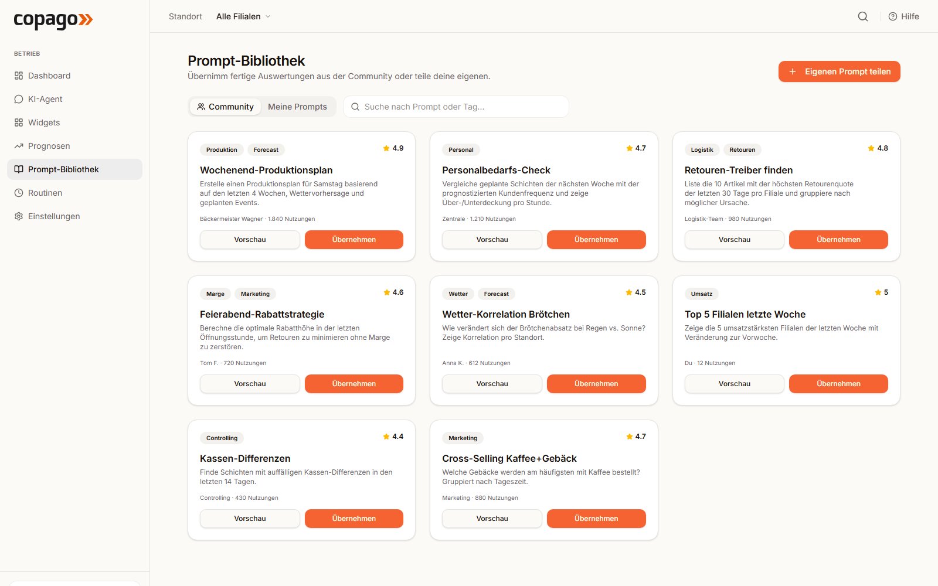Open Einstellungen gear icon
The image size is (938, 586).
[19, 216]
